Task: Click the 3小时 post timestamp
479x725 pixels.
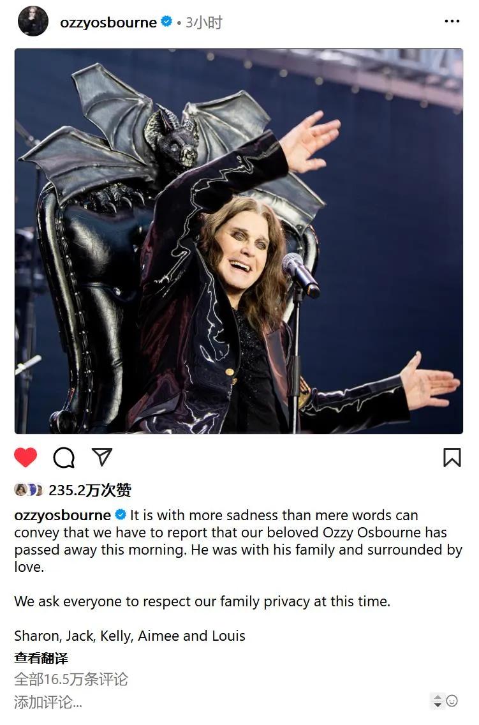Action: pyautogui.click(x=204, y=22)
